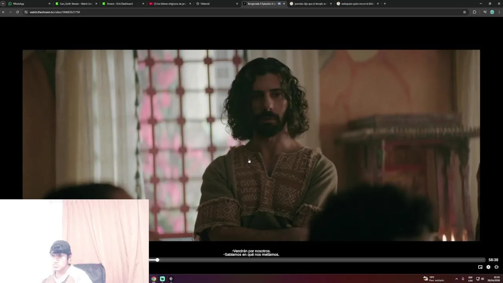Switch to the Historial tab
The width and height of the screenshot is (503, 283).
pos(216,4)
